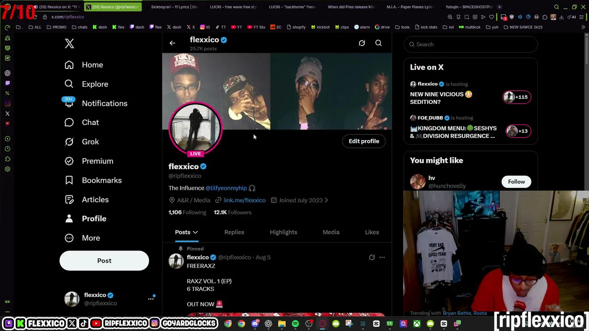Screen dimensions: 589x331
Task: Click the browser tab search magnifier icon
Action: [x=556, y=7]
